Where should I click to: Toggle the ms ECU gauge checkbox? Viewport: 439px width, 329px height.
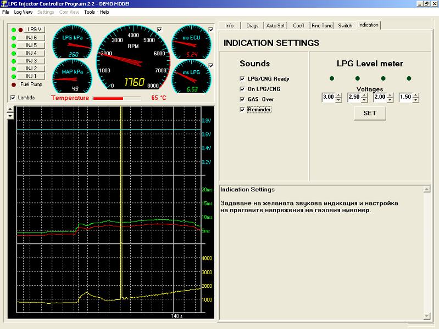tap(211, 30)
